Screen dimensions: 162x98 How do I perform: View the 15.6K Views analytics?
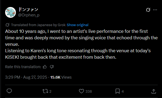61,77
